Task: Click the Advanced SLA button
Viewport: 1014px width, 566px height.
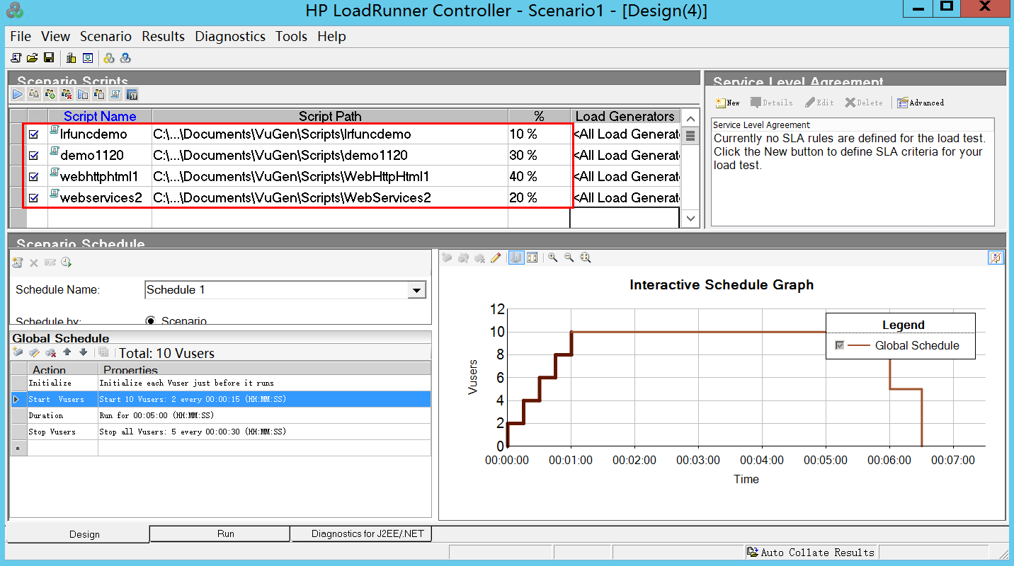Action: click(x=921, y=103)
